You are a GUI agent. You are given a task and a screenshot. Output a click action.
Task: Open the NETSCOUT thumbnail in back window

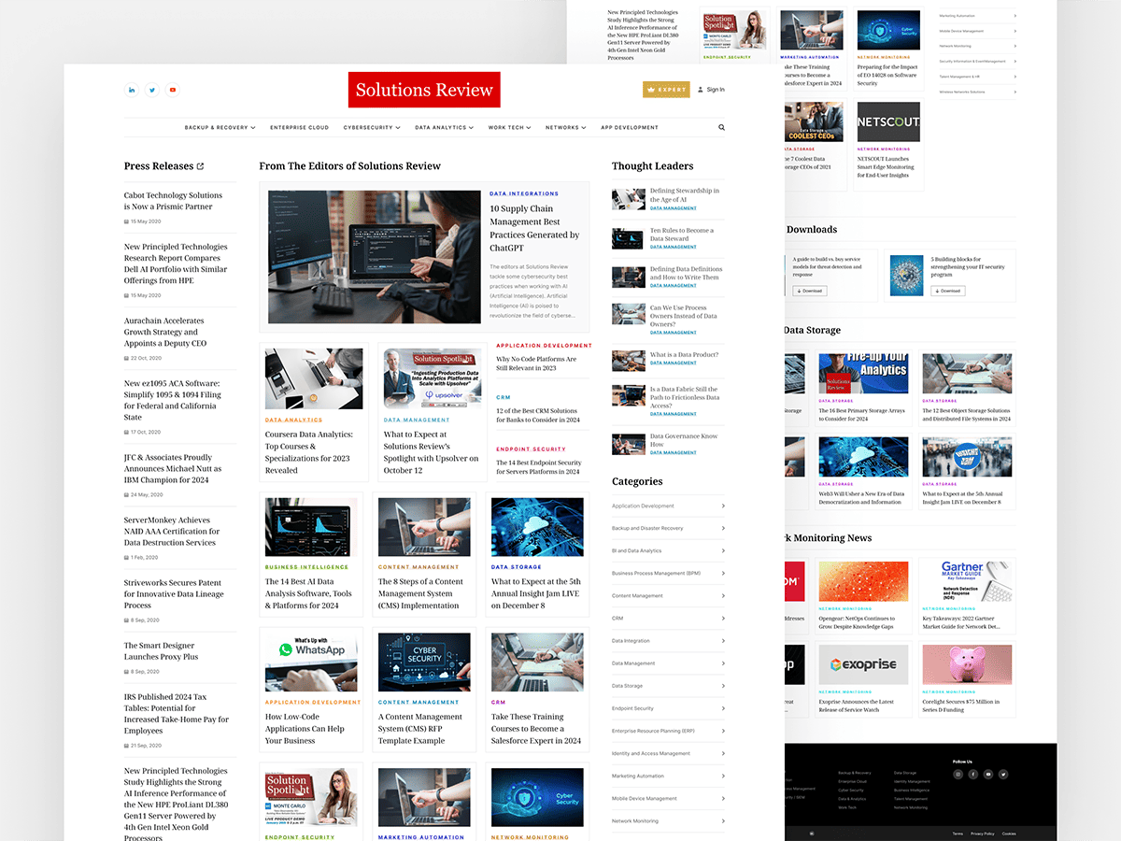pyautogui.click(x=888, y=121)
